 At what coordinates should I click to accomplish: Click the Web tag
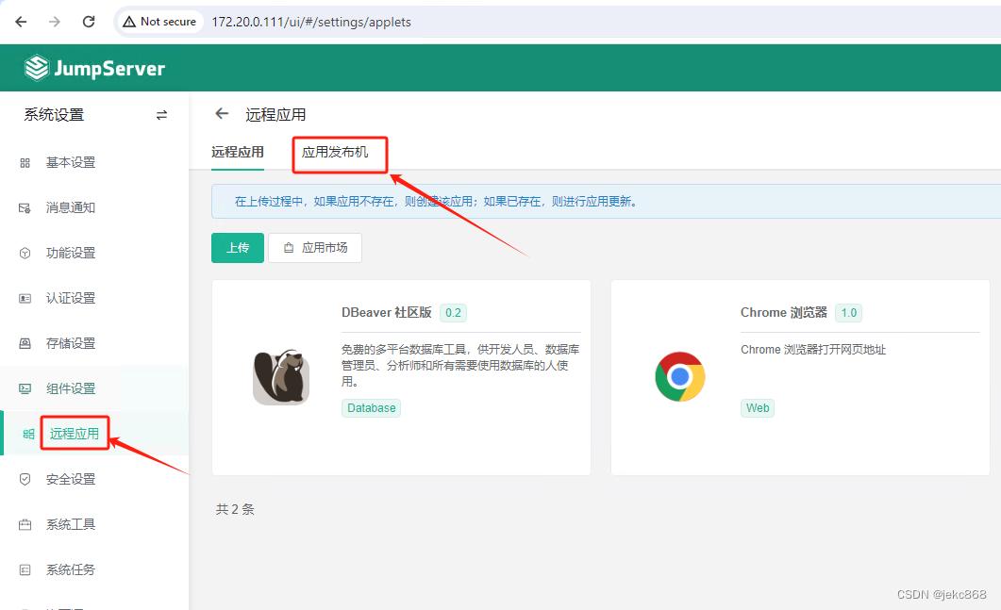pyautogui.click(x=758, y=408)
